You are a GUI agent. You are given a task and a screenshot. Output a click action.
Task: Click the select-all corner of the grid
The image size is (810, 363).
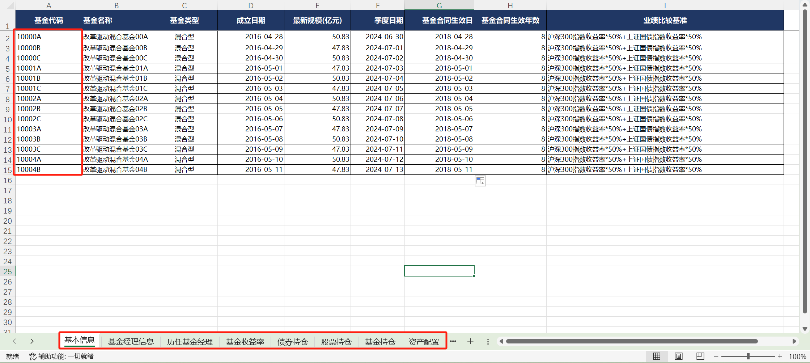tap(8, 5)
